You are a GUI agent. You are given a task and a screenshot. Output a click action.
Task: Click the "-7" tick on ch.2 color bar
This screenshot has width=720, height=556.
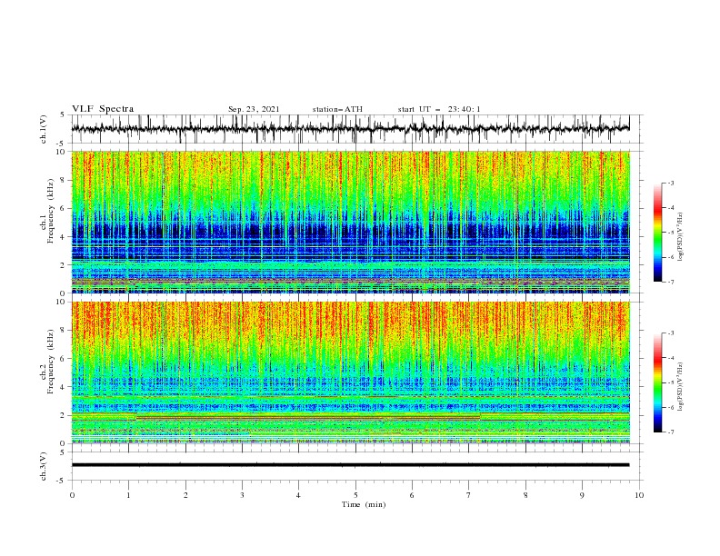671,432
